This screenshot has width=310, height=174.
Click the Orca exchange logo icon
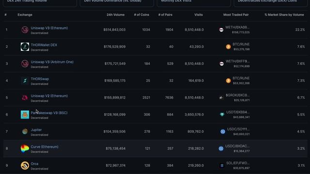pyautogui.click(x=25, y=165)
